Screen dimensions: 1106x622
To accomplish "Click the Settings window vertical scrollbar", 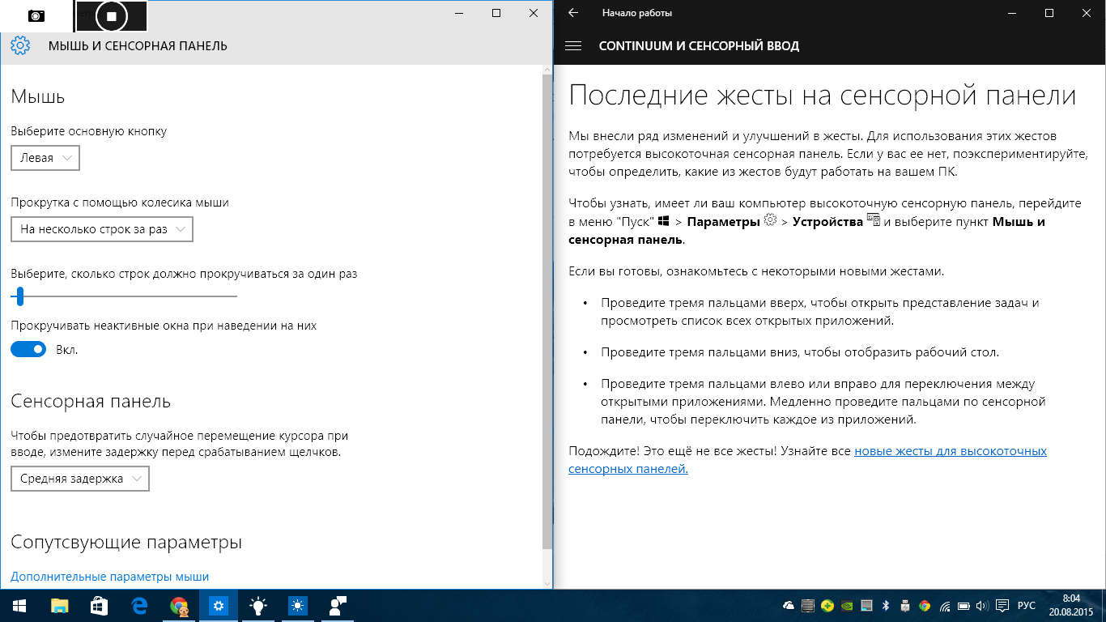I will 547,312.
